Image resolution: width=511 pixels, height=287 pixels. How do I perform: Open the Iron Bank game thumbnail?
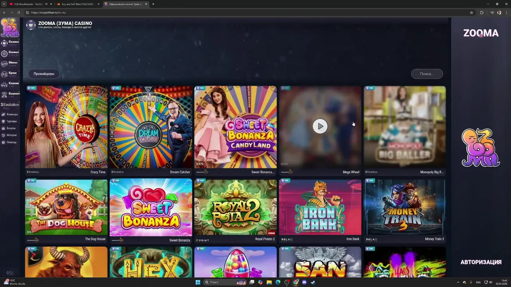pos(320,207)
